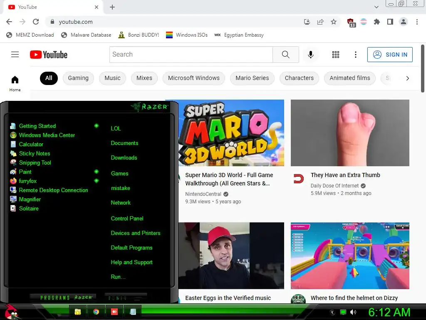Screen dimensions: 426x320
Task: Open the MEMZ Download bookmark
Action: tap(30, 35)
